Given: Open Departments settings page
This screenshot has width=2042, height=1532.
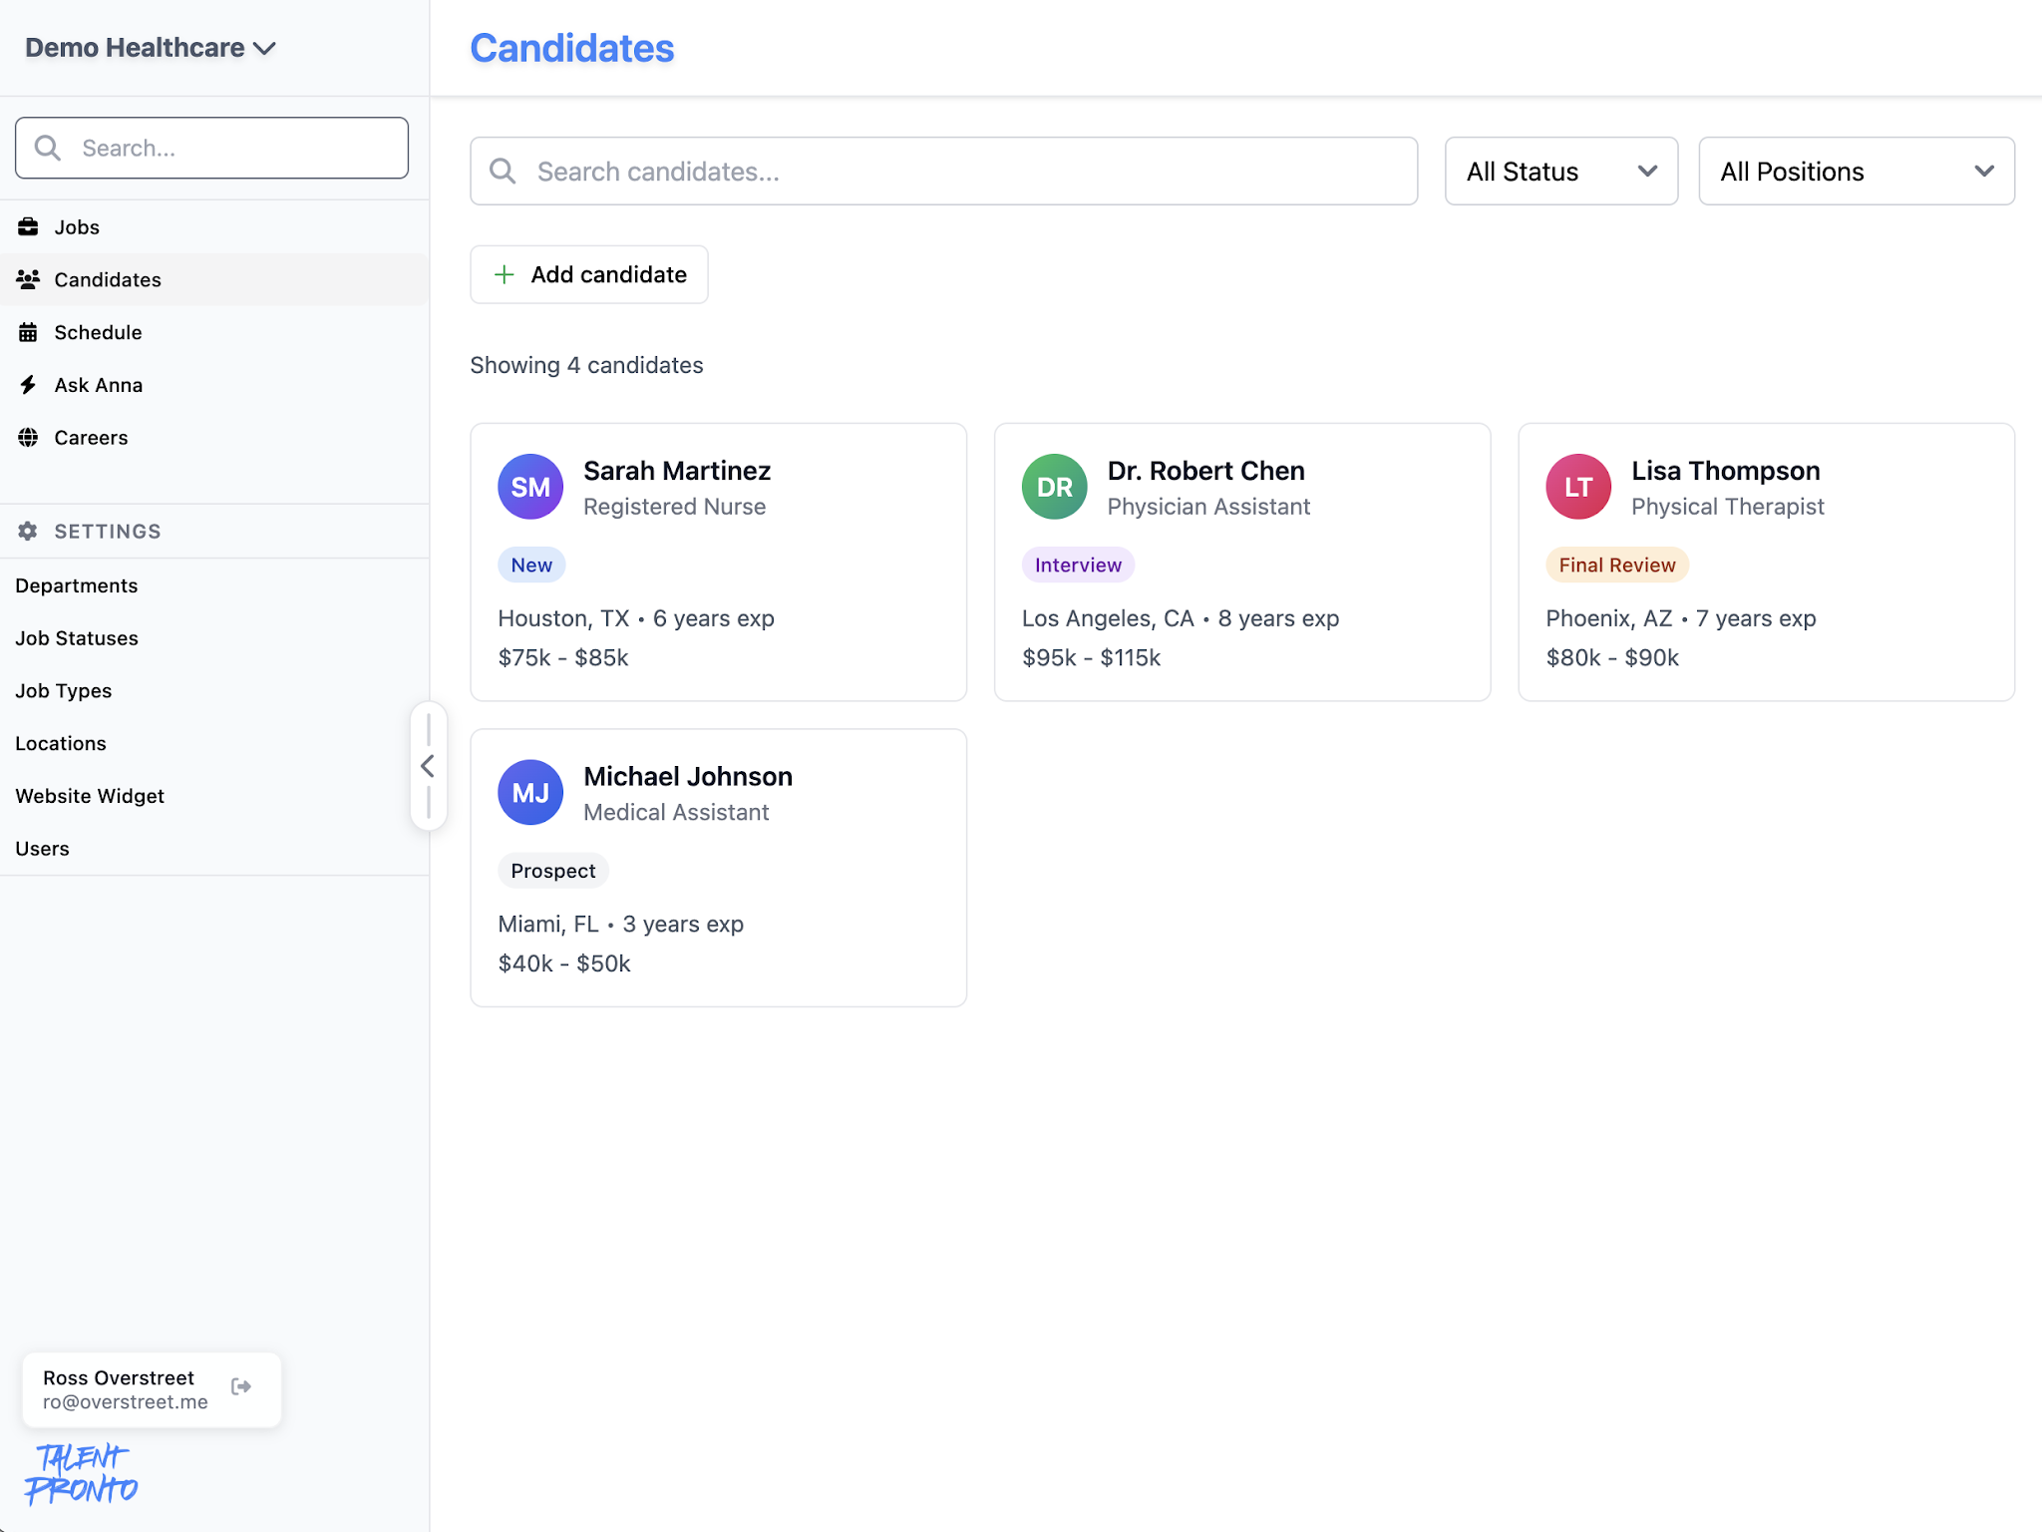Looking at the screenshot, I should 77,585.
